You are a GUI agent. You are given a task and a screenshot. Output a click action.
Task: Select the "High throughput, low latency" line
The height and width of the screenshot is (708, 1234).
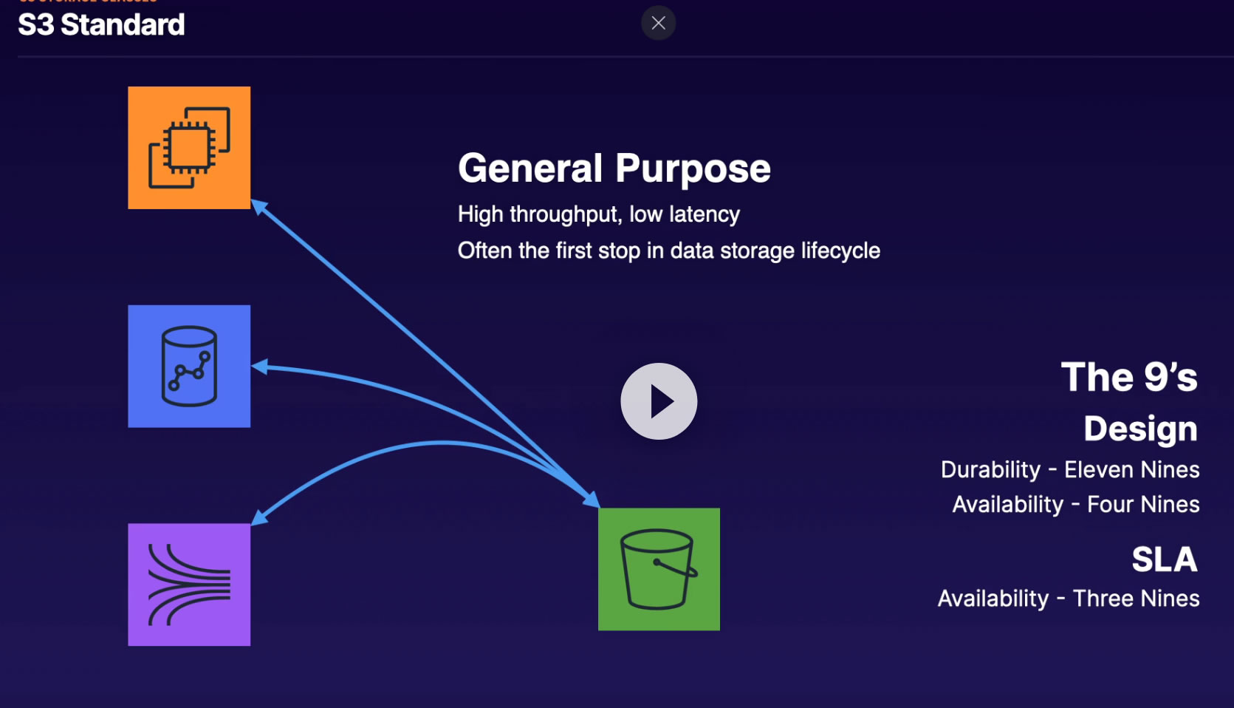(x=598, y=214)
